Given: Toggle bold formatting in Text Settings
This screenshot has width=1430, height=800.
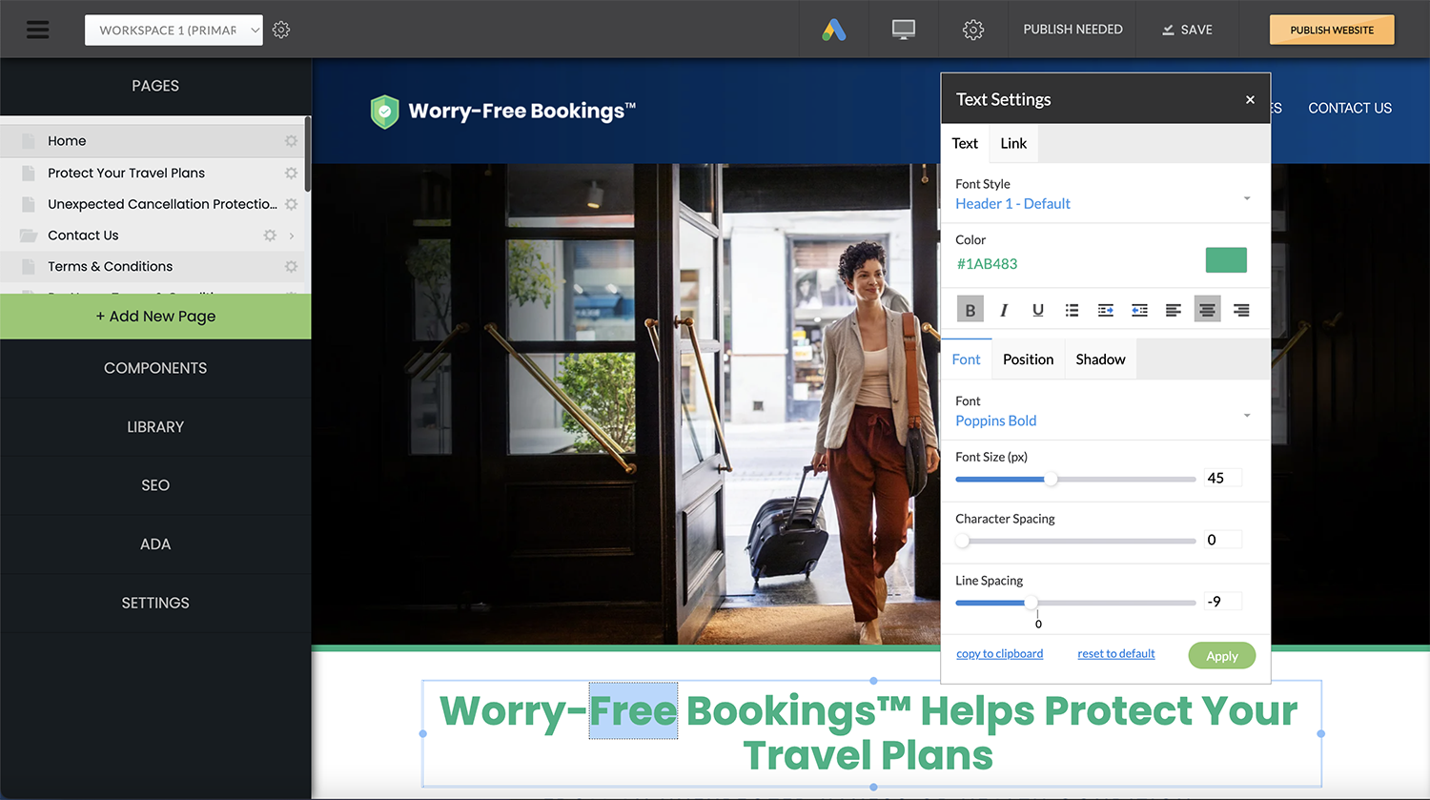Looking at the screenshot, I should coord(970,310).
